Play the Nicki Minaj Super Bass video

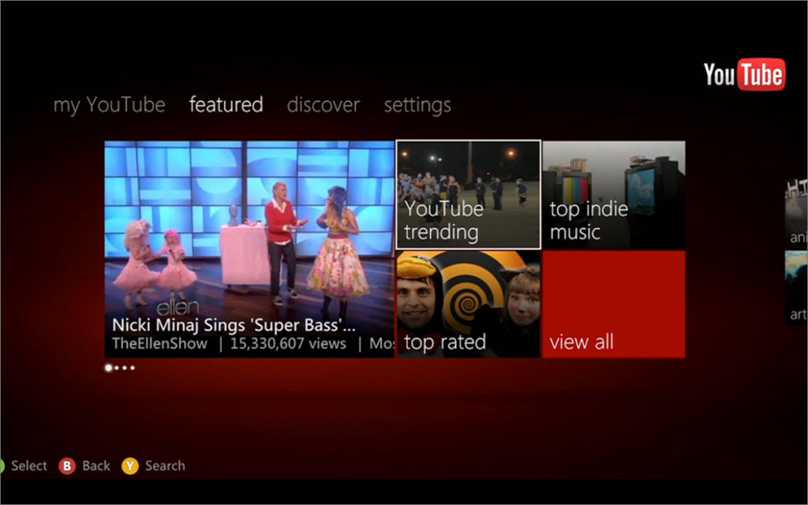249,249
